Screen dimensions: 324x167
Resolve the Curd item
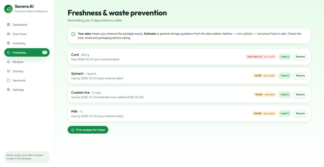[x=300, y=57]
